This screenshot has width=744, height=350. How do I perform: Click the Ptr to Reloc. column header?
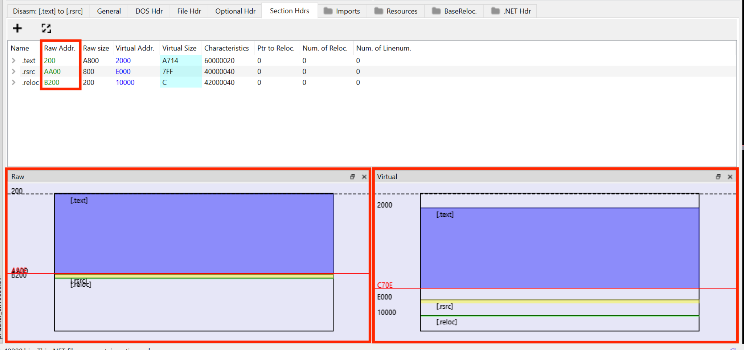[276, 48]
